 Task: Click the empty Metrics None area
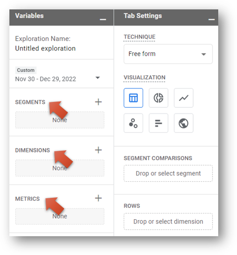click(60, 216)
